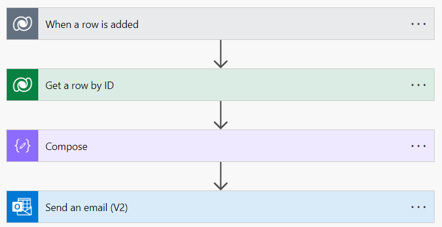The image size is (442, 227).
Task: Click the purple Compose curly-braces icon
Action: coord(22,146)
